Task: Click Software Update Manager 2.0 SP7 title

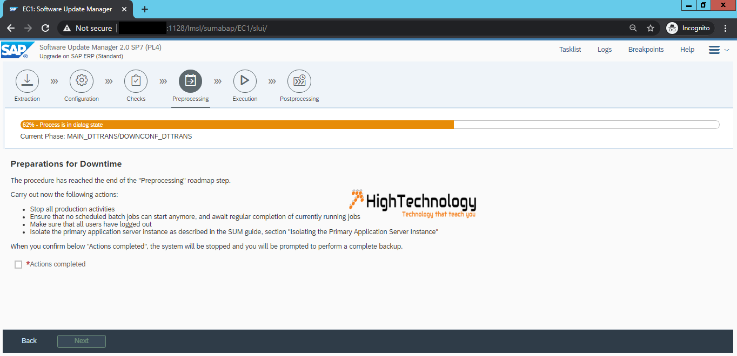Action: 100,47
